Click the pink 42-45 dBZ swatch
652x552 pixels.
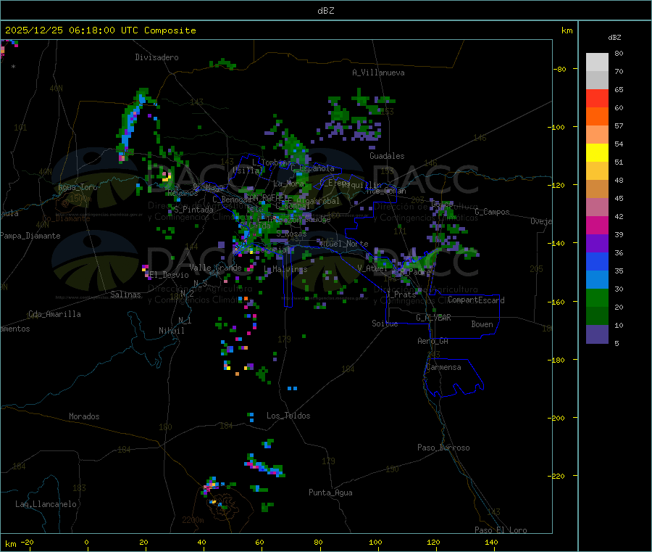pyautogui.click(x=597, y=207)
